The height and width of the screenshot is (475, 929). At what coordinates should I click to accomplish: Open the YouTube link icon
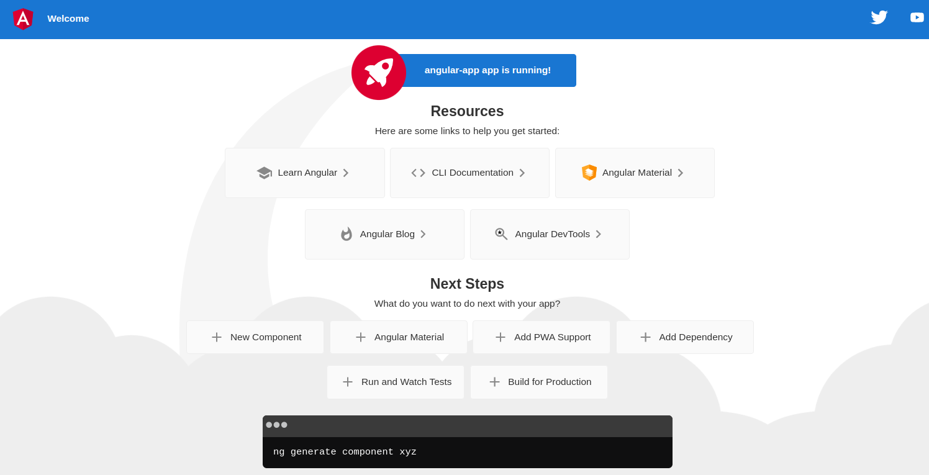pyautogui.click(x=917, y=17)
